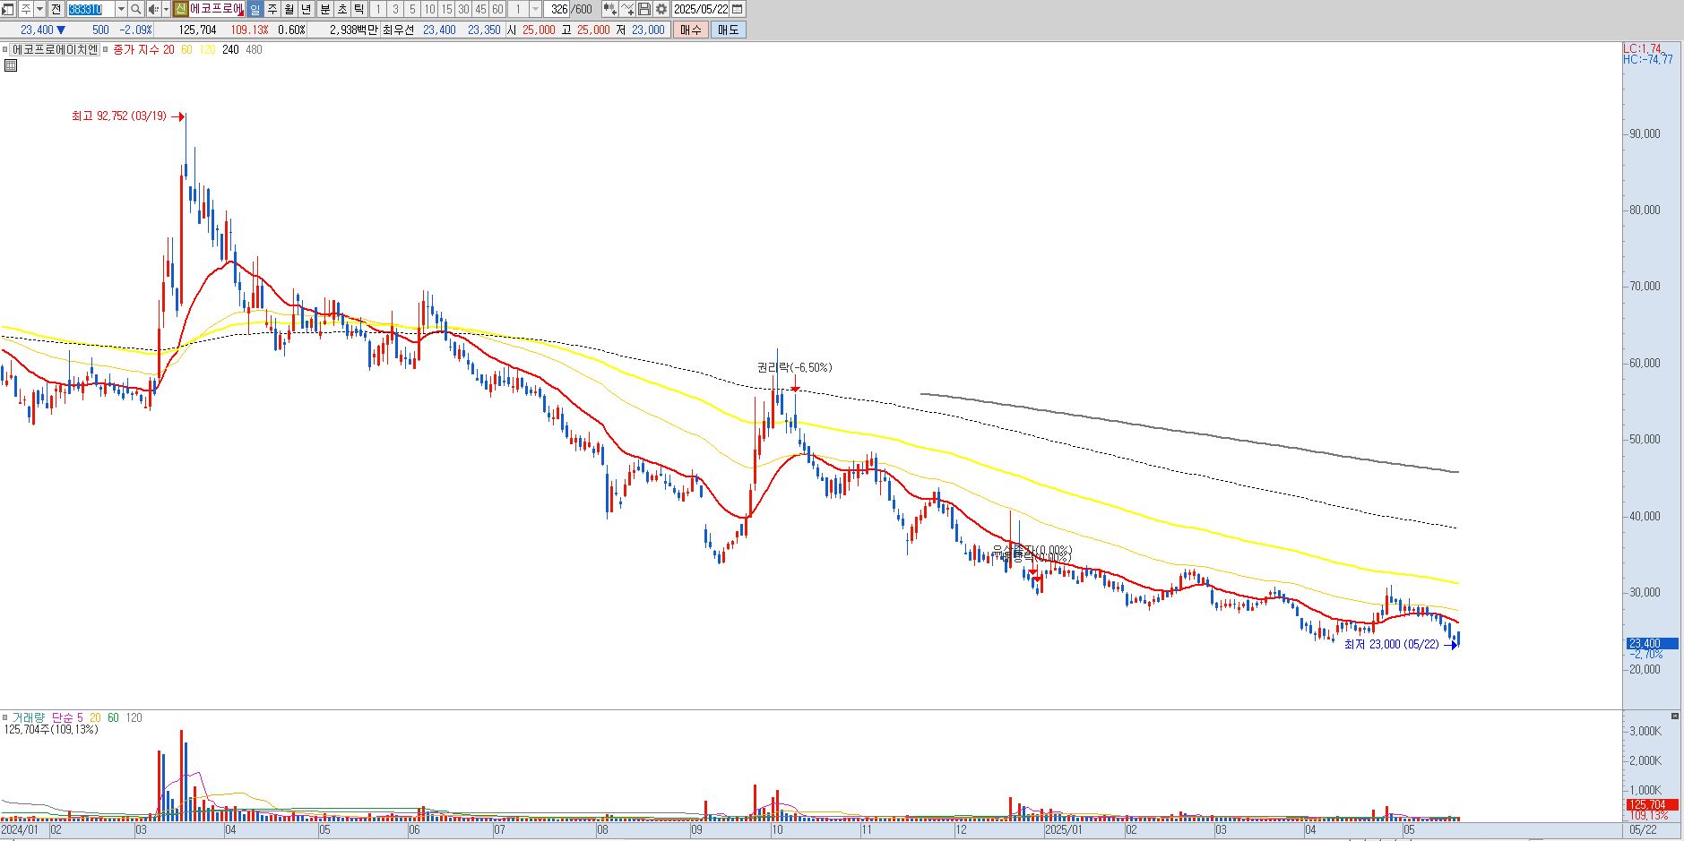This screenshot has width=1684, height=841.
Task: Open the speaker options dropdown arrow
Action: pos(165,9)
